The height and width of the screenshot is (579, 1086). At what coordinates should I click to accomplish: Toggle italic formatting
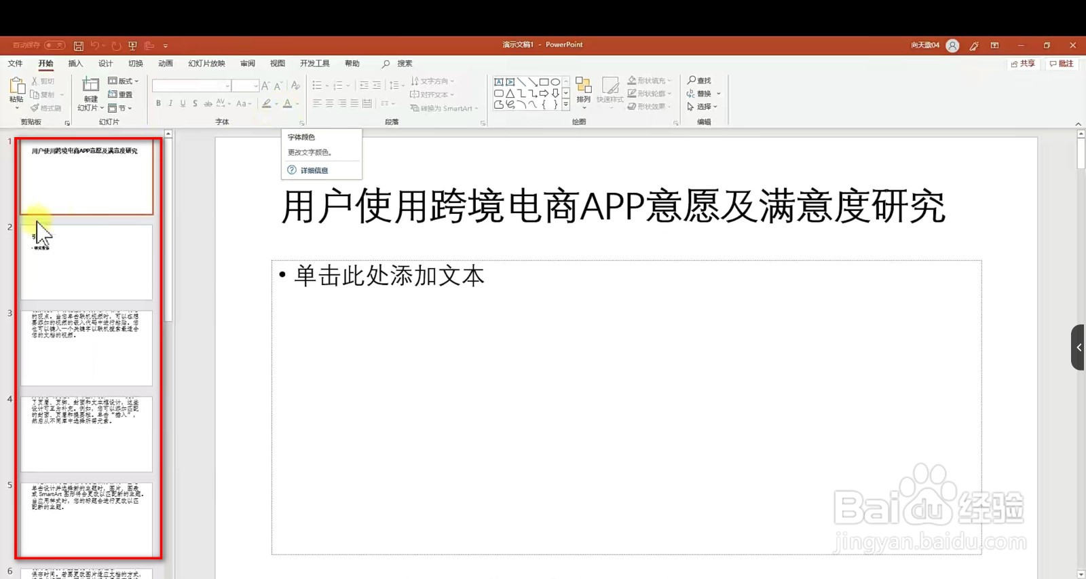170,103
